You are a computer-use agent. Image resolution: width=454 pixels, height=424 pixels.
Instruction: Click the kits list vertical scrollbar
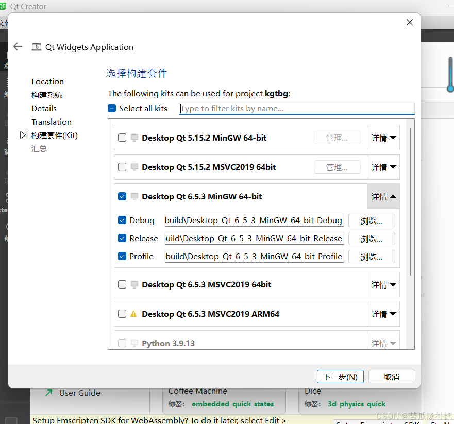coord(410,201)
